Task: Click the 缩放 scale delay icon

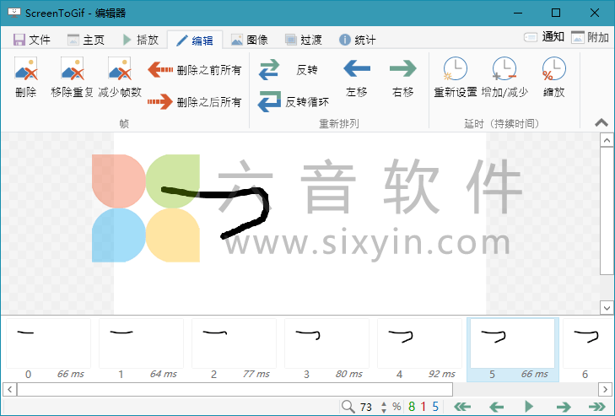Action: coord(553,68)
